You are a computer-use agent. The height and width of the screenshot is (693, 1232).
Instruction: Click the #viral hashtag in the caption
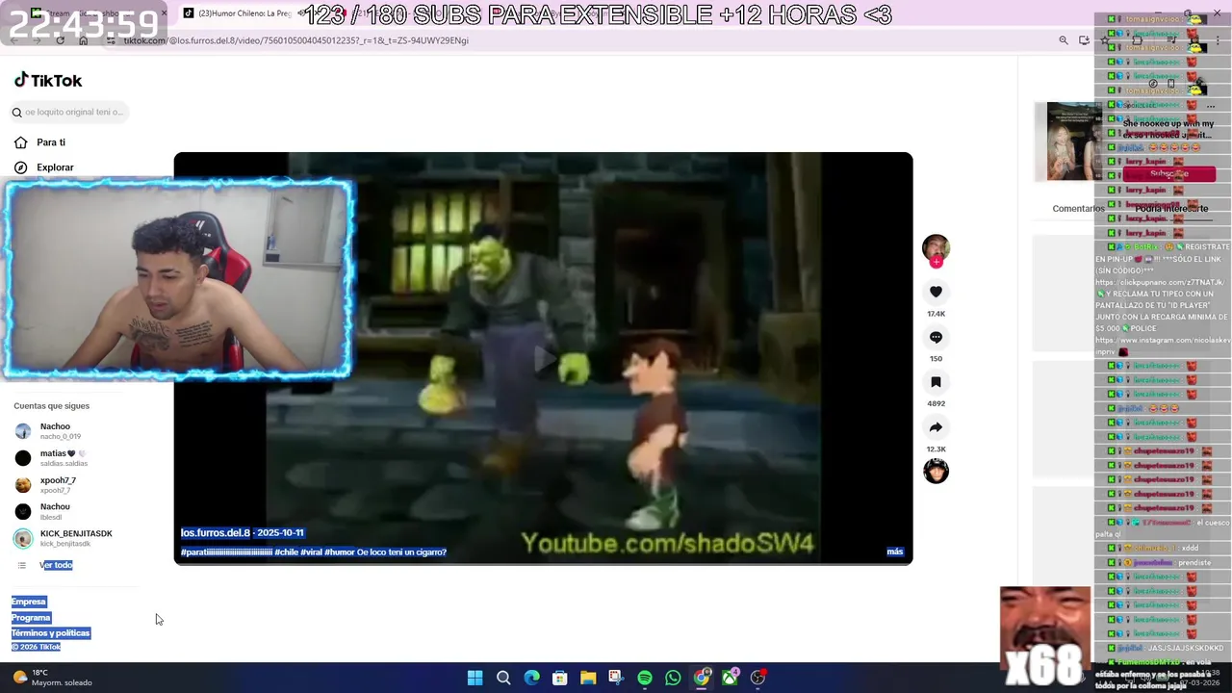[x=312, y=552]
